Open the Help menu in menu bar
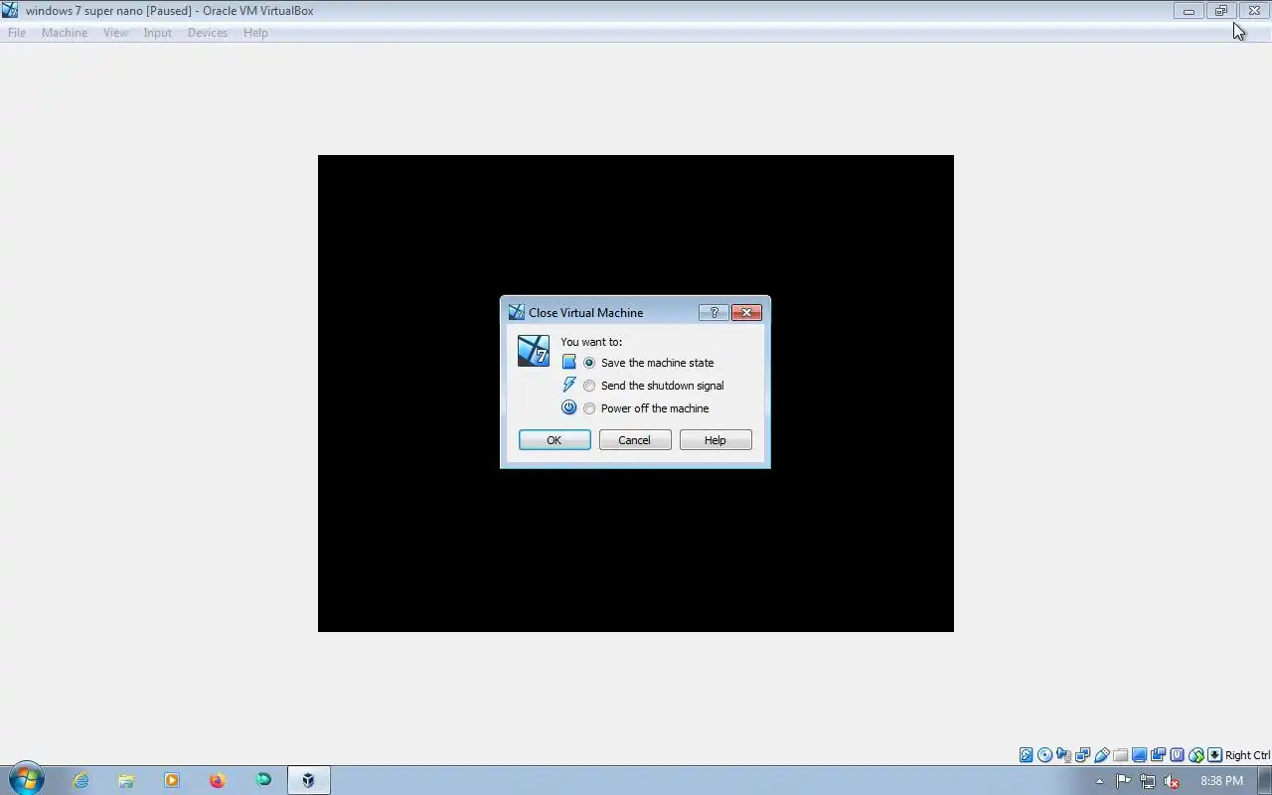This screenshot has height=795, width=1272. click(255, 33)
